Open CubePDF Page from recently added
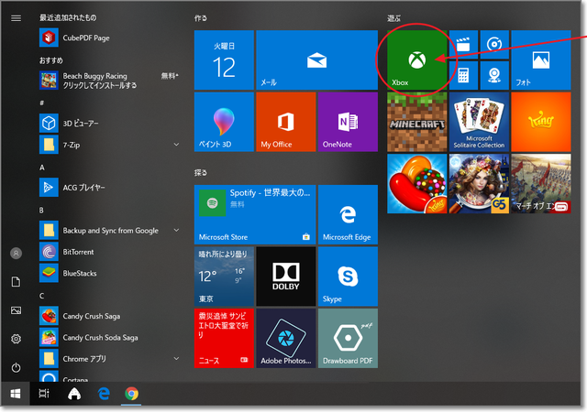This screenshot has width=587, height=412. click(87, 38)
